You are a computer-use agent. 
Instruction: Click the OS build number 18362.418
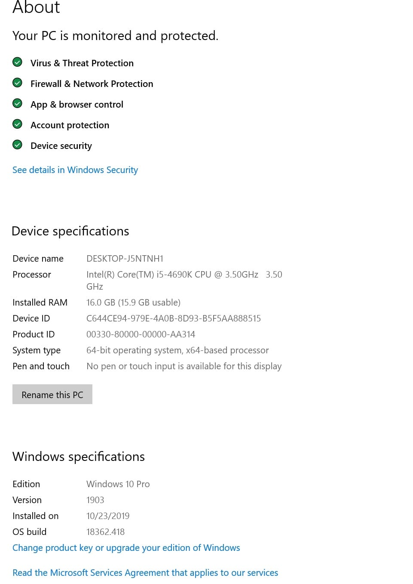click(x=105, y=532)
